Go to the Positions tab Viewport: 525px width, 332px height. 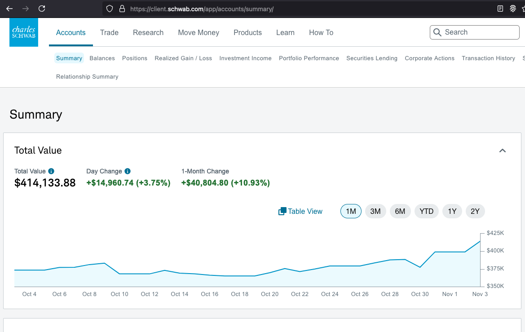click(135, 58)
